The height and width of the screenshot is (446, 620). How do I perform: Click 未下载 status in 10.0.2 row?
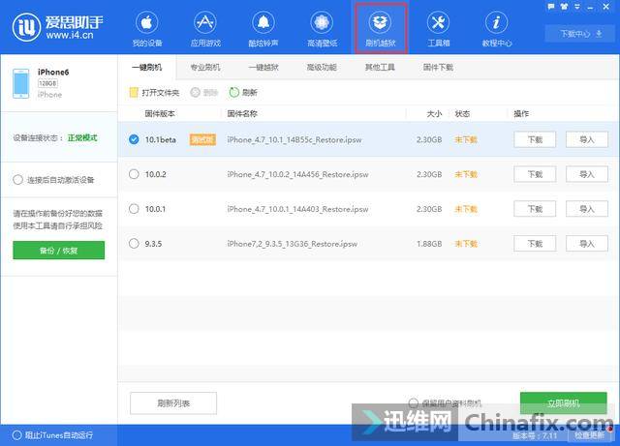coord(466,174)
